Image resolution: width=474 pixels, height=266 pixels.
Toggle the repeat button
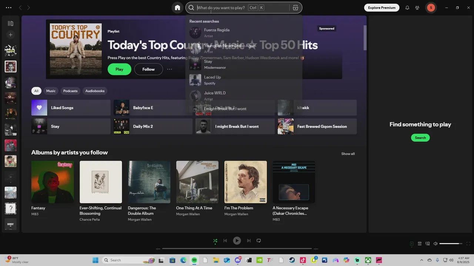259,241
